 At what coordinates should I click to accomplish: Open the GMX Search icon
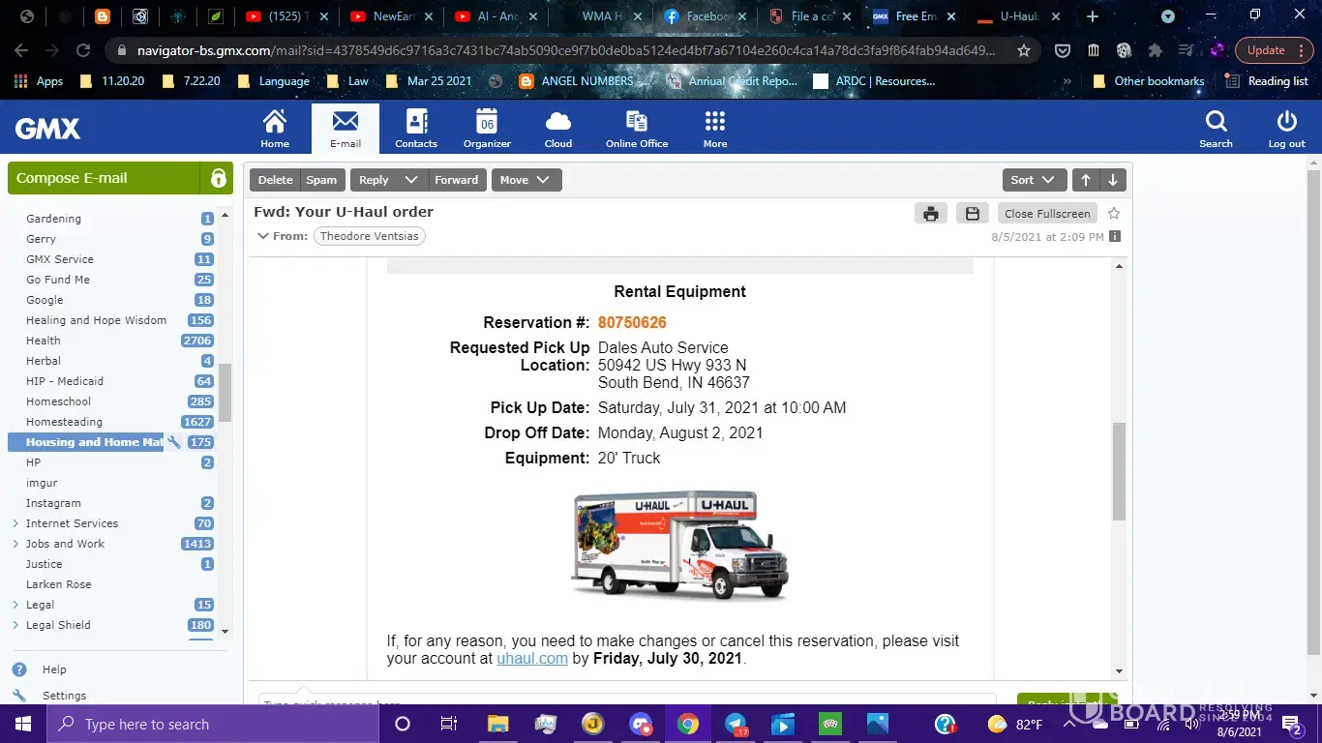1216,129
